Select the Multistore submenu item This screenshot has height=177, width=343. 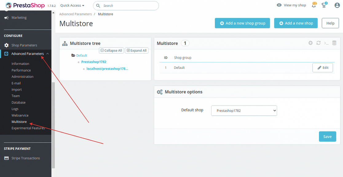(19, 122)
